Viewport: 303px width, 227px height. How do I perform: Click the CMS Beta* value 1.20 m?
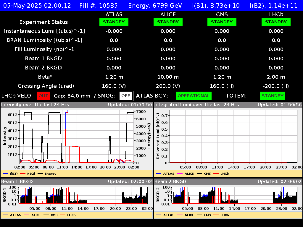coord(222,77)
